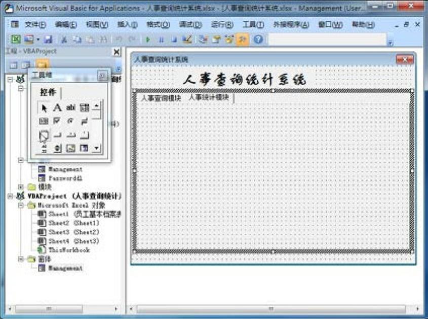Open the 编辑 menu
Screen dimensions: 428x319
[x=65, y=25]
